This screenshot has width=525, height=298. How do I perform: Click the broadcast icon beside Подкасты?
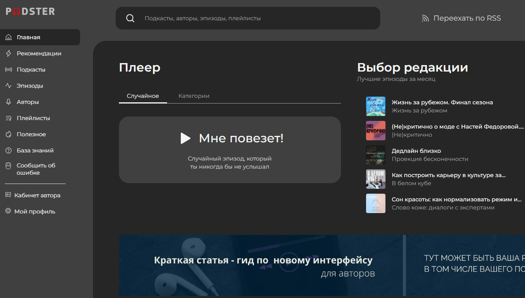coord(8,70)
